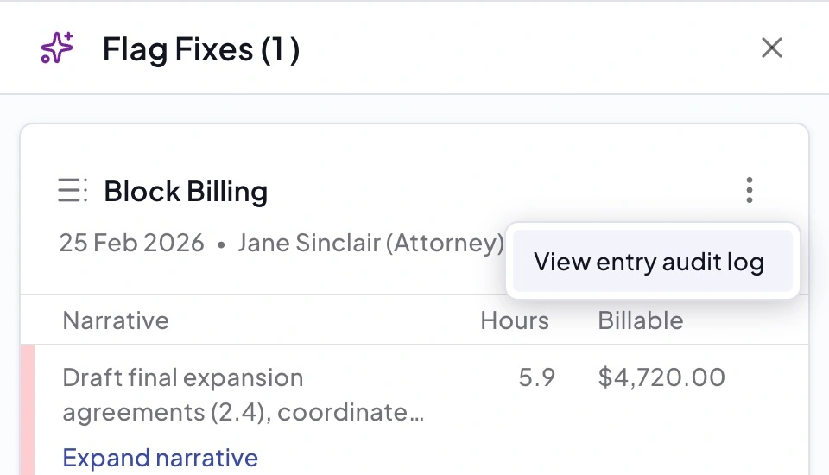Click the Hours column header
The width and height of the screenshot is (829, 475).
[515, 321]
